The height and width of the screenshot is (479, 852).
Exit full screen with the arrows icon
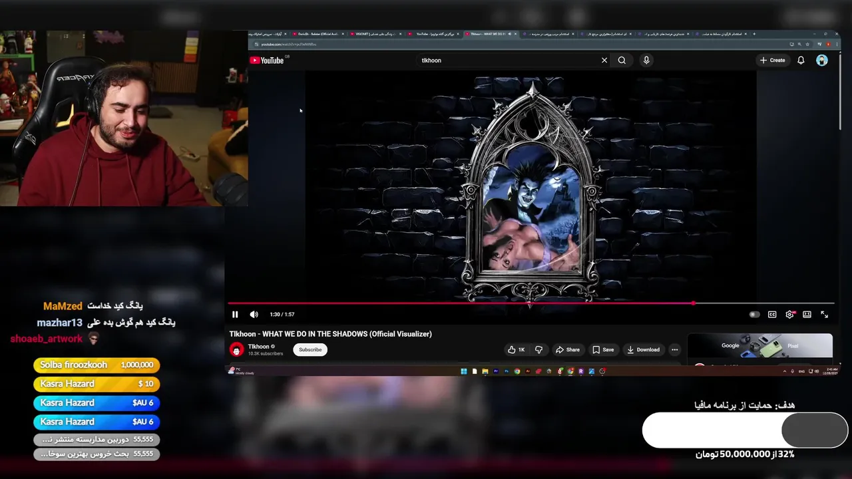pyautogui.click(x=824, y=315)
